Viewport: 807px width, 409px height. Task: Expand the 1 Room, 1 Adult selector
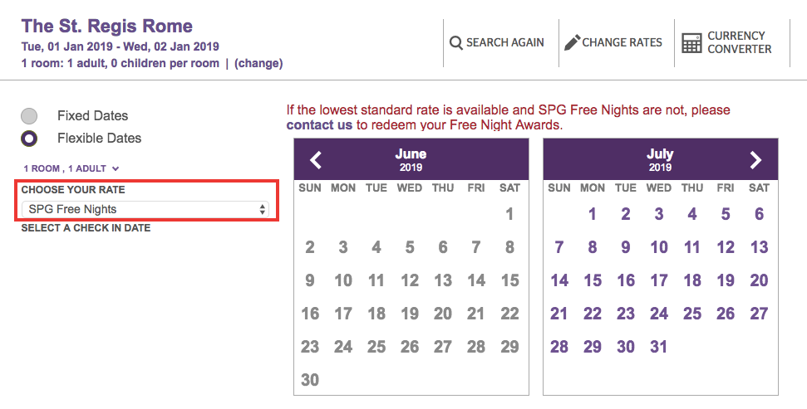pyautogui.click(x=71, y=168)
